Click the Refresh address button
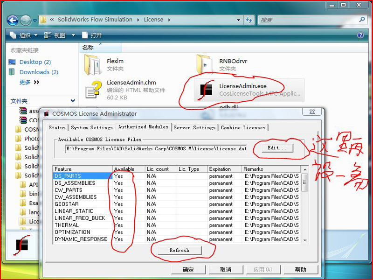The width and height of the screenshot is (373, 280). (x=249, y=20)
